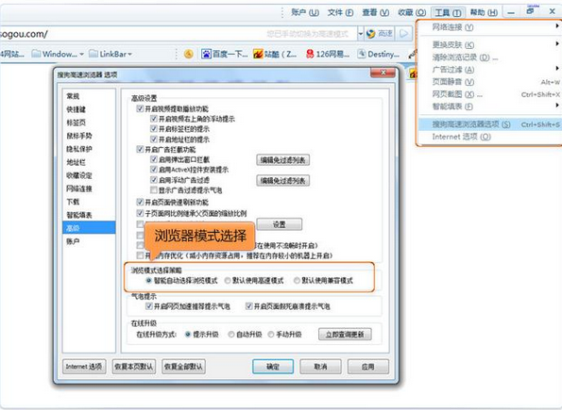562x410 pixels.
Task: Open the 站酷 bookmark icon
Action: coord(258,54)
